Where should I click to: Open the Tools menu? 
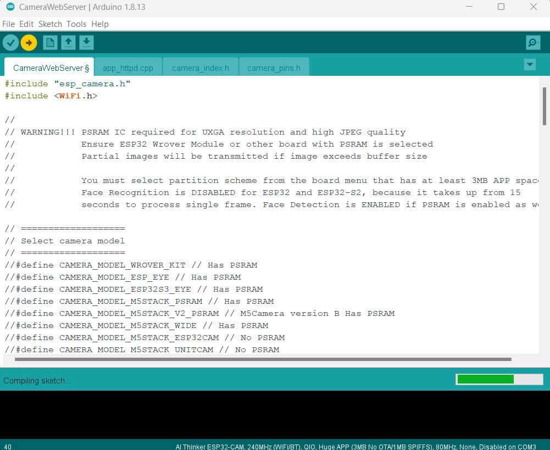coord(76,24)
